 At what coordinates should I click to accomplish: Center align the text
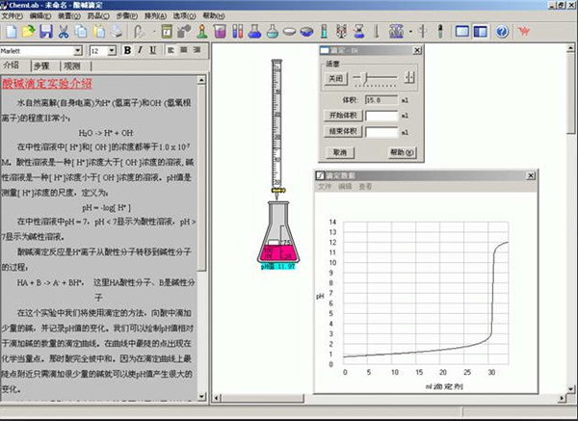(x=184, y=50)
